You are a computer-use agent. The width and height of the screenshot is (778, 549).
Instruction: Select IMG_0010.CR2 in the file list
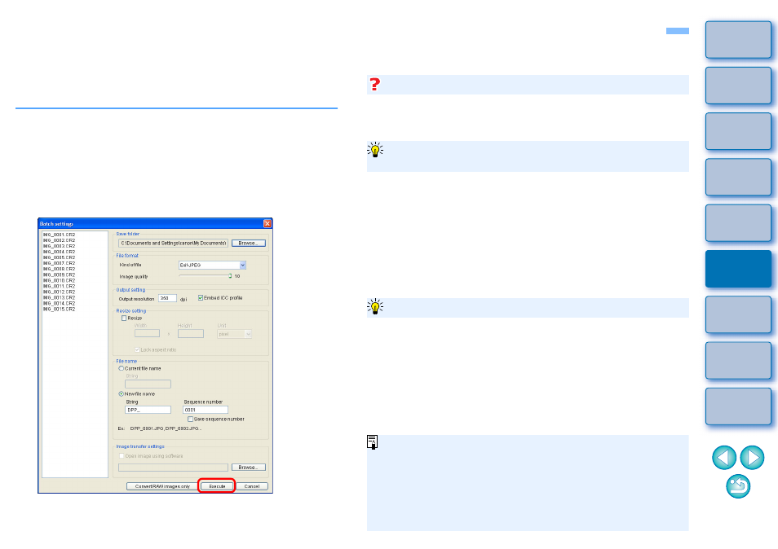pos(59,280)
